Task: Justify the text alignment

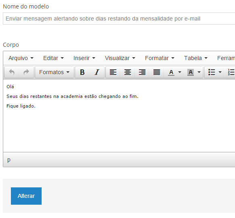Action: pyautogui.click(x=157, y=72)
